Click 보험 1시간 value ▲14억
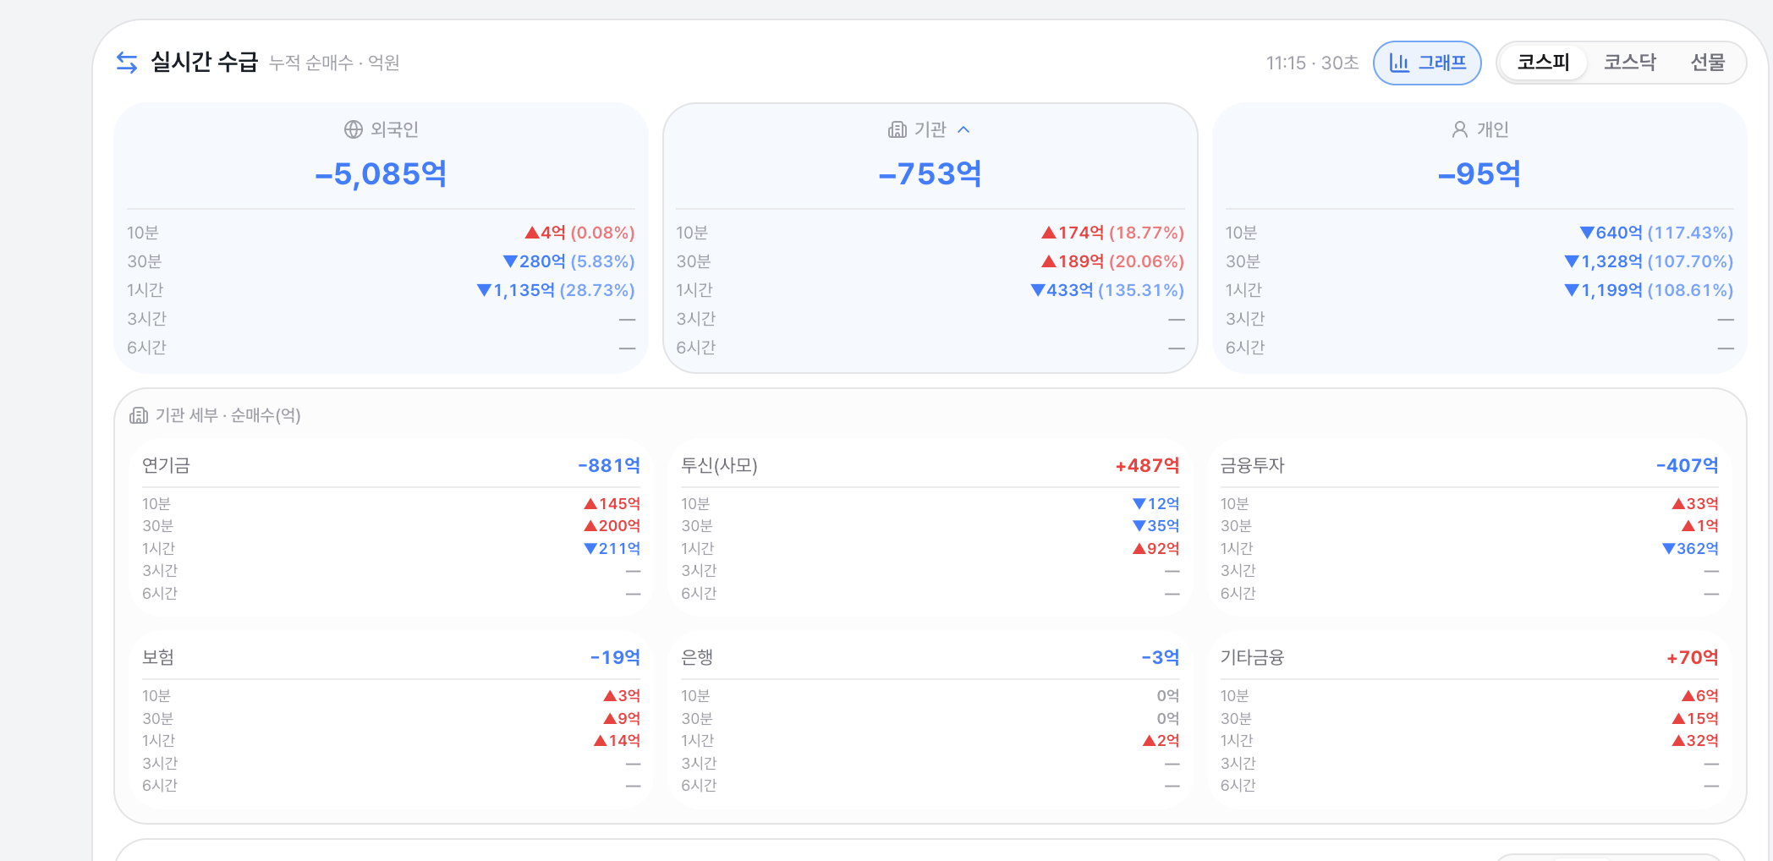Image resolution: width=1773 pixels, height=861 pixels. click(617, 740)
